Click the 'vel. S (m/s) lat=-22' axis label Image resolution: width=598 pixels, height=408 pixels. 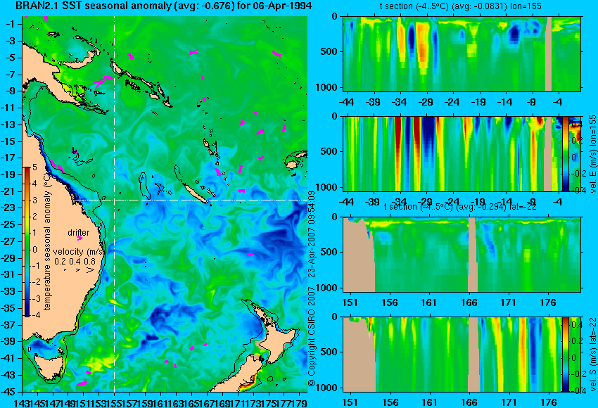click(592, 355)
